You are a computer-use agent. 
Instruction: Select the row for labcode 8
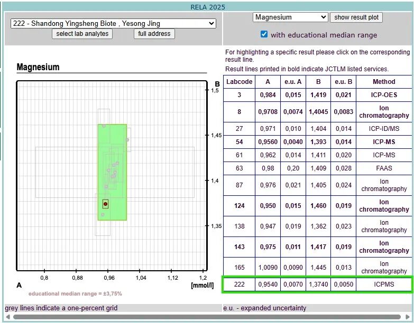(x=317, y=112)
